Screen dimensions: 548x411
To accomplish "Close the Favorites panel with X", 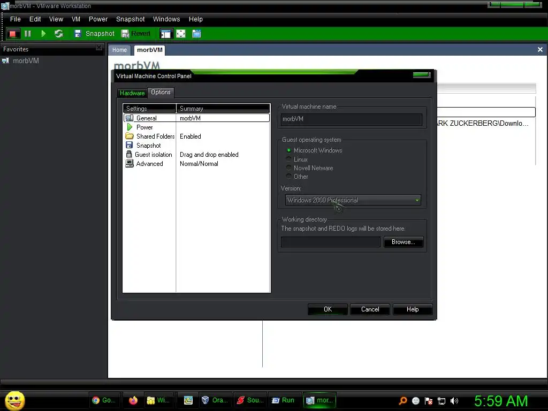I will 99,48.
